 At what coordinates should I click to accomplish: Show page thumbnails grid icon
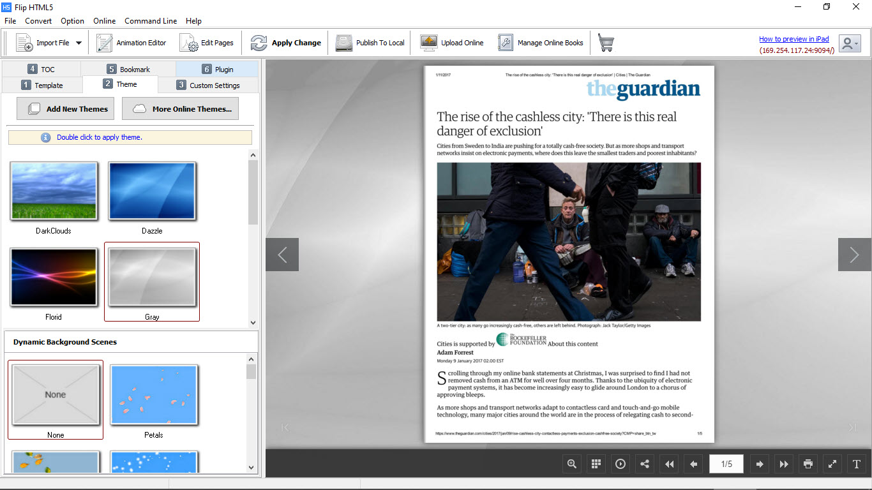coord(596,464)
